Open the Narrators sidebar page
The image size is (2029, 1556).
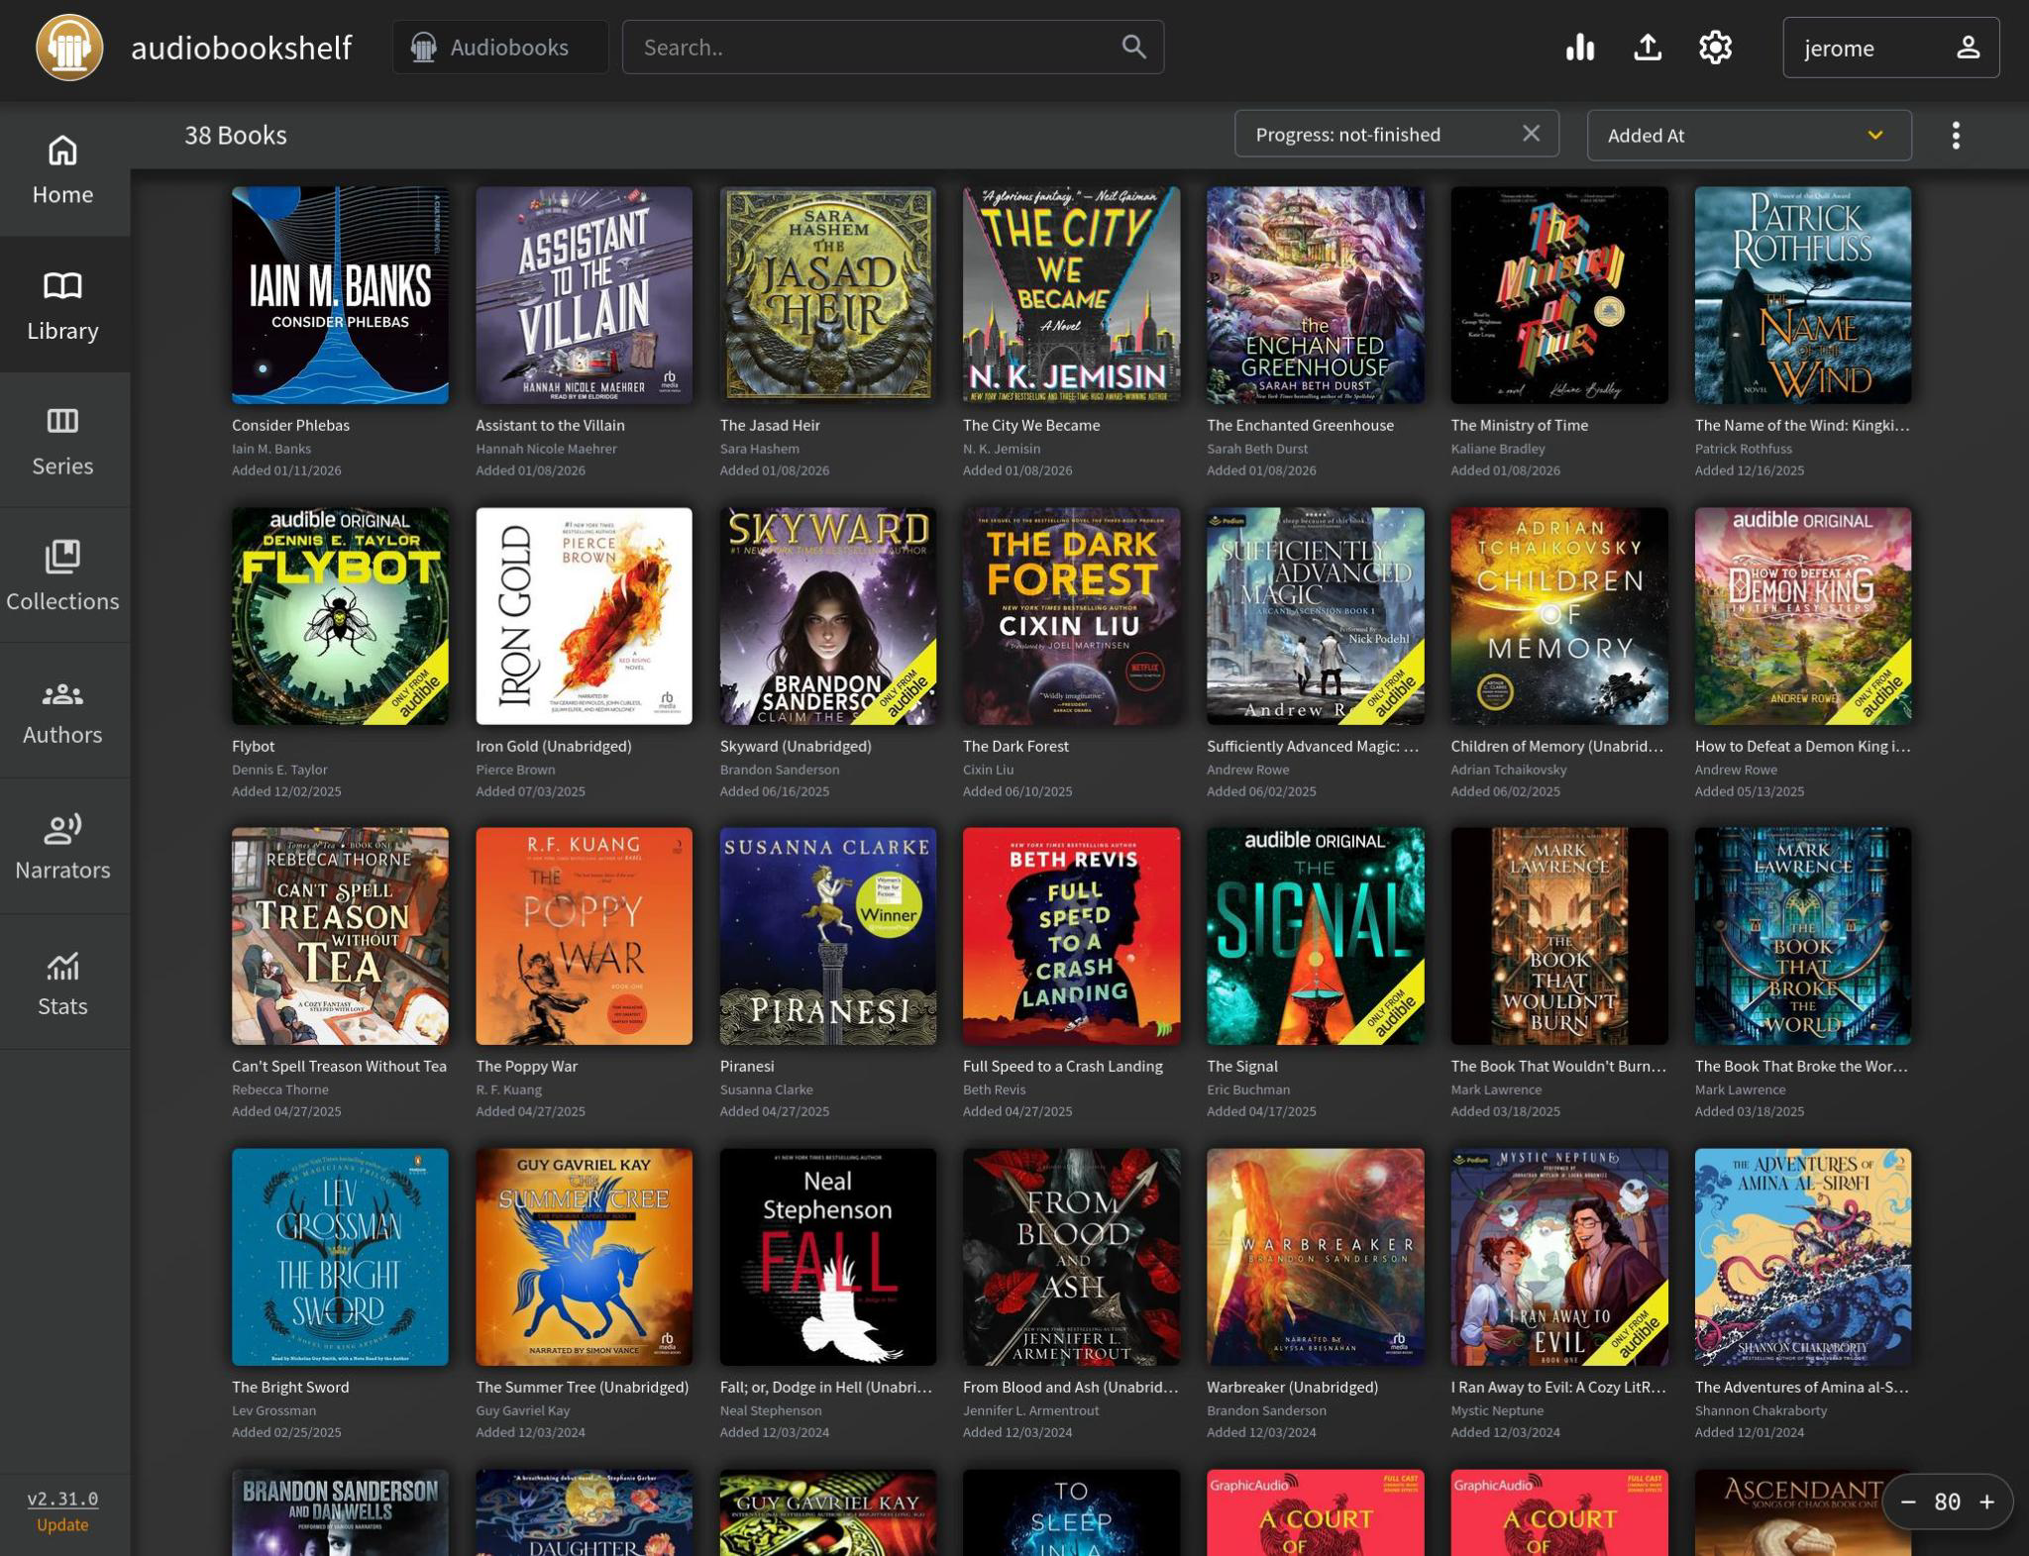click(x=63, y=846)
